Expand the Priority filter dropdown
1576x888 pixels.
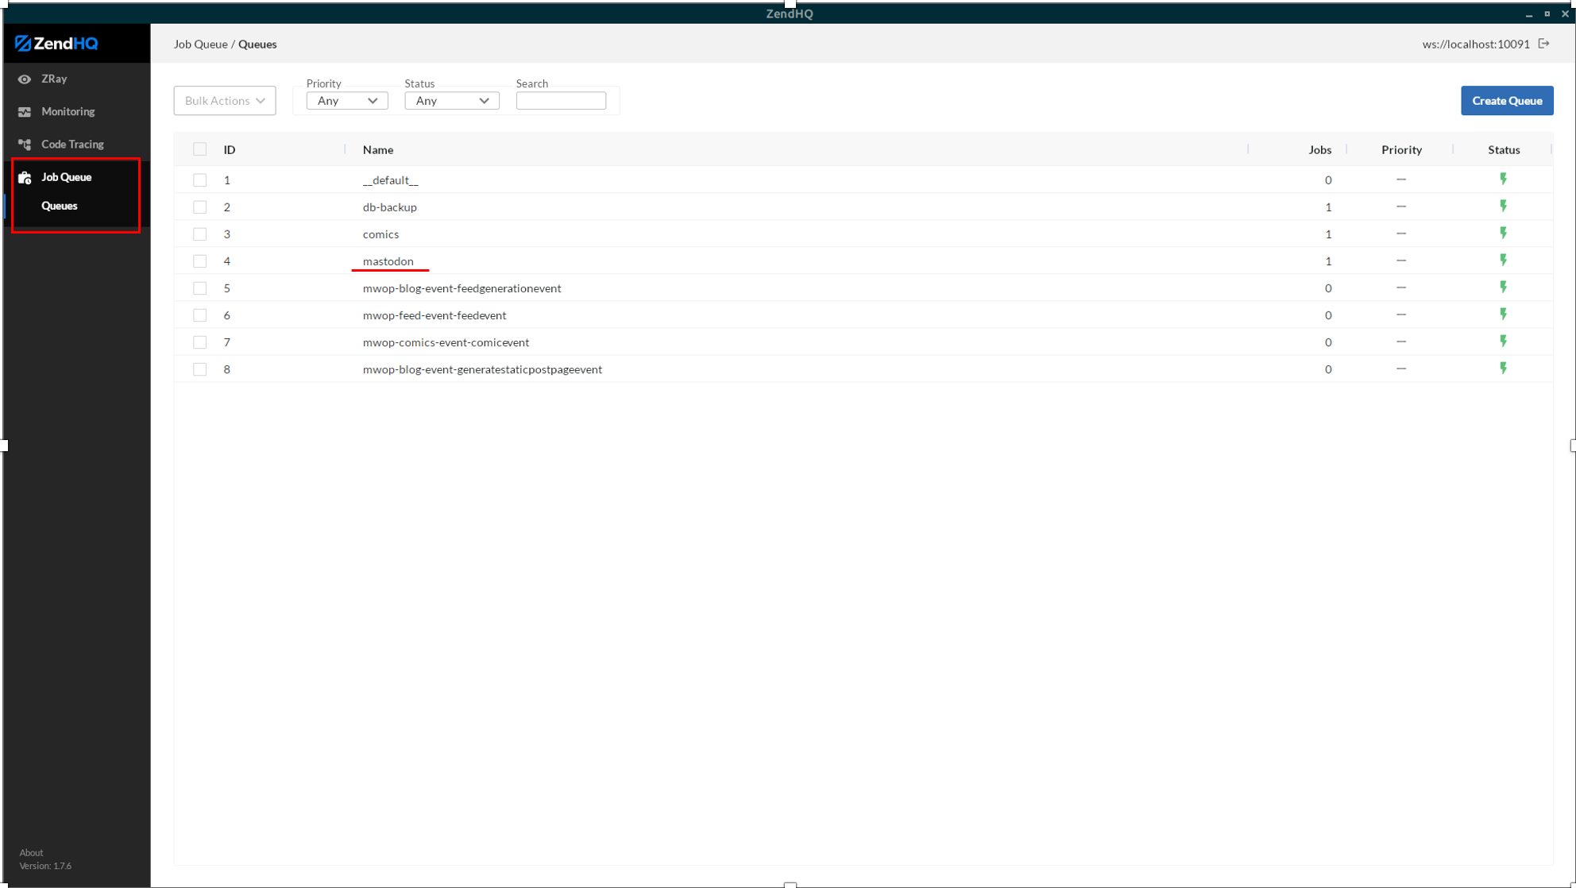coord(347,101)
